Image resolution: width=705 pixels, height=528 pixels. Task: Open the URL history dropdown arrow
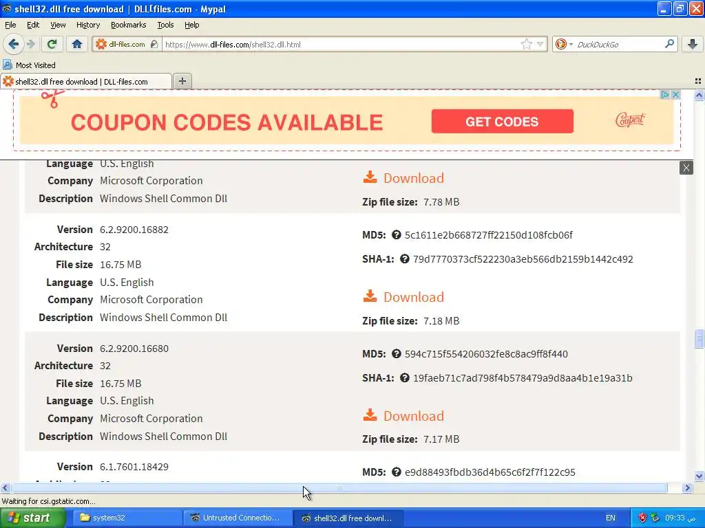pyautogui.click(x=540, y=44)
